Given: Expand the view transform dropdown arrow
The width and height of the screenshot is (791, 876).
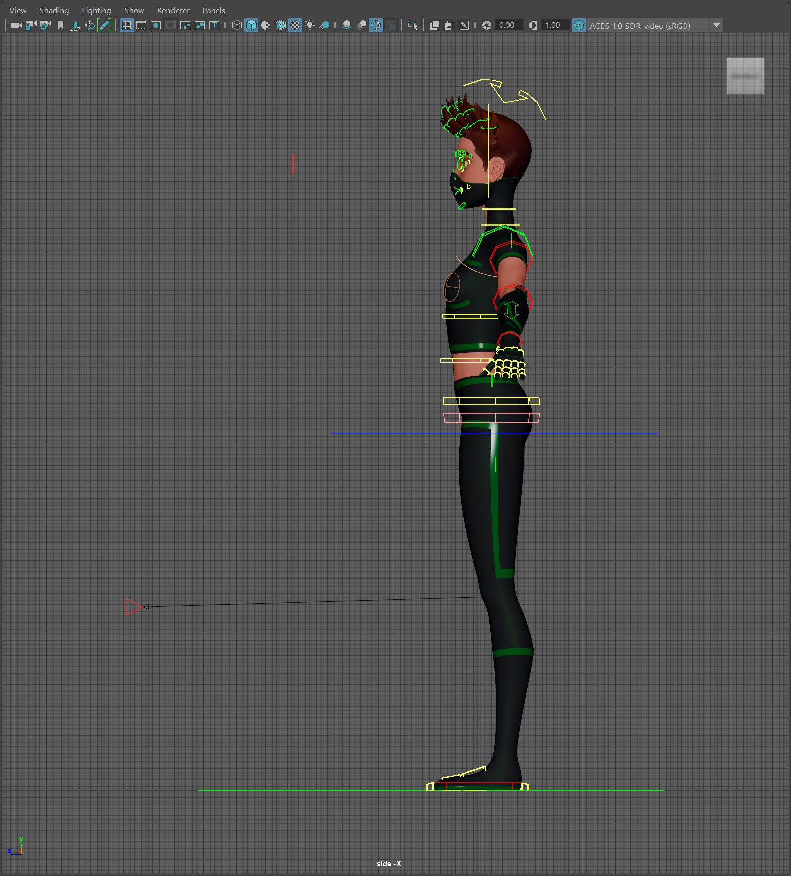Looking at the screenshot, I should pyautogui.click(x=716, y=25).
